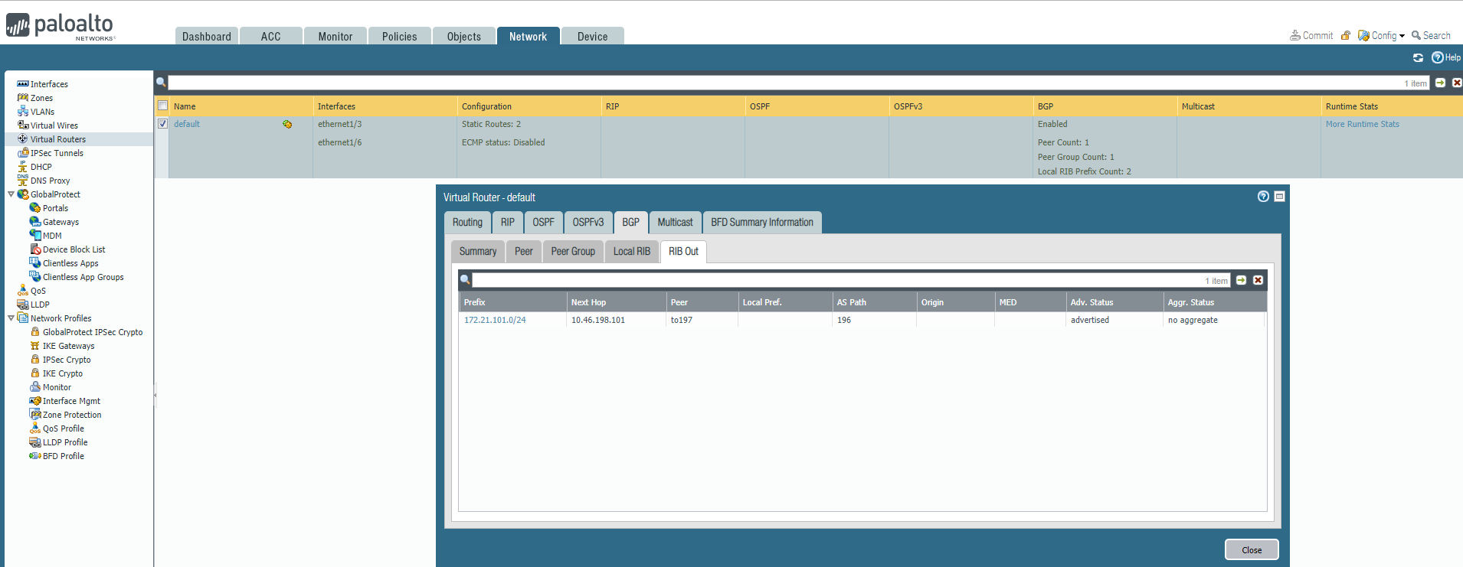Switch to BFD Summary Information tab

point(762,222)
